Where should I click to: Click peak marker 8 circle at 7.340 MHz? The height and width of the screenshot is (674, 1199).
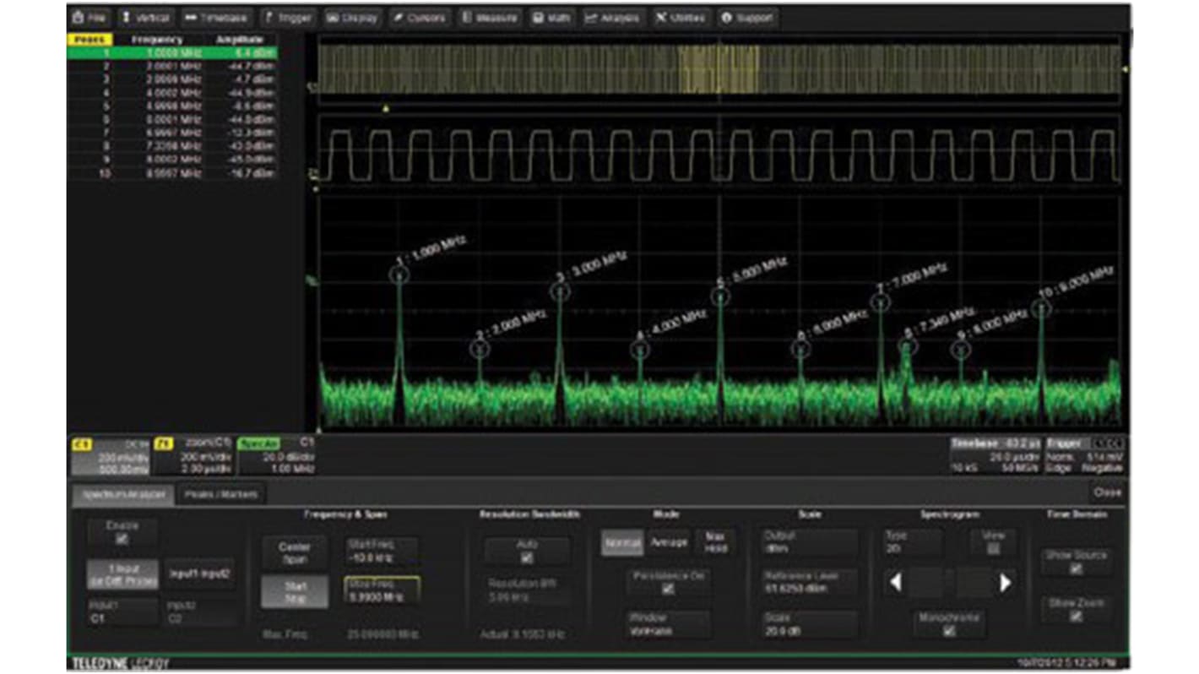pos(908,345)
